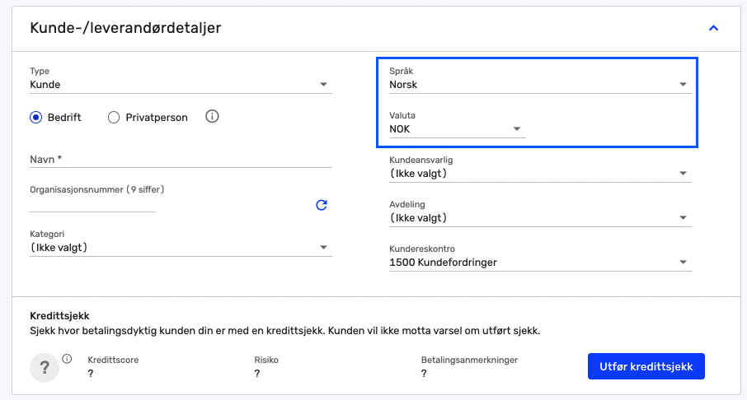Click the refresh icon beside Organisasjonsnummer
Image resolution: width=747 pixels, height=400 pixels.
coord(322,205)
